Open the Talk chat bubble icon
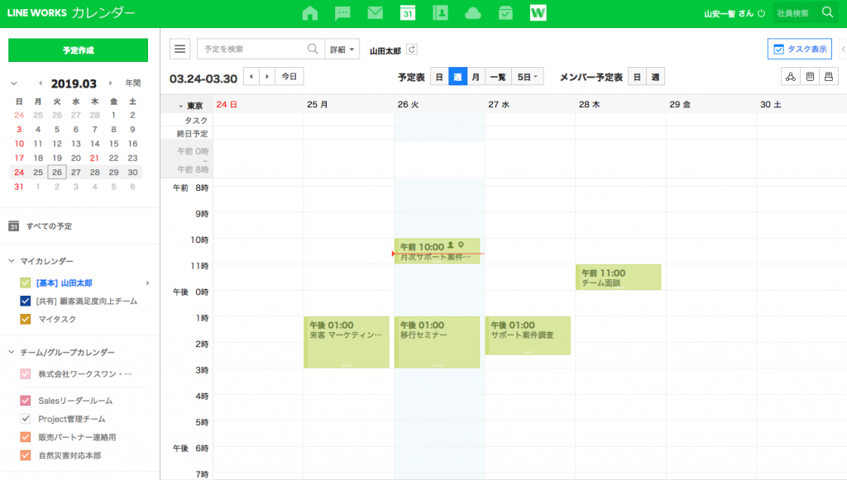Screen dimensions: 847x480 click(x=342, y=13)
